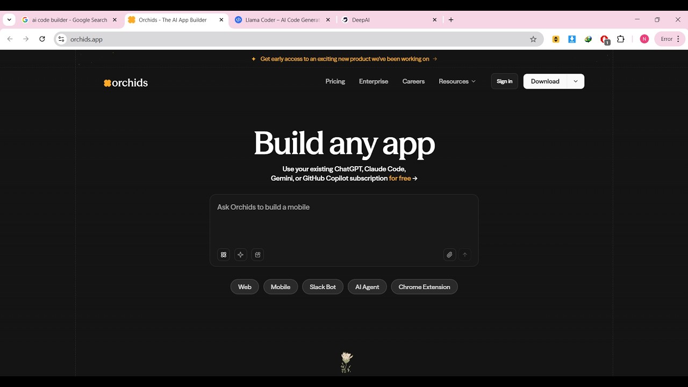This screenshot has width=688, height=387.
Task: Click the 'Build any app' headline
Action: coord(344,144)
